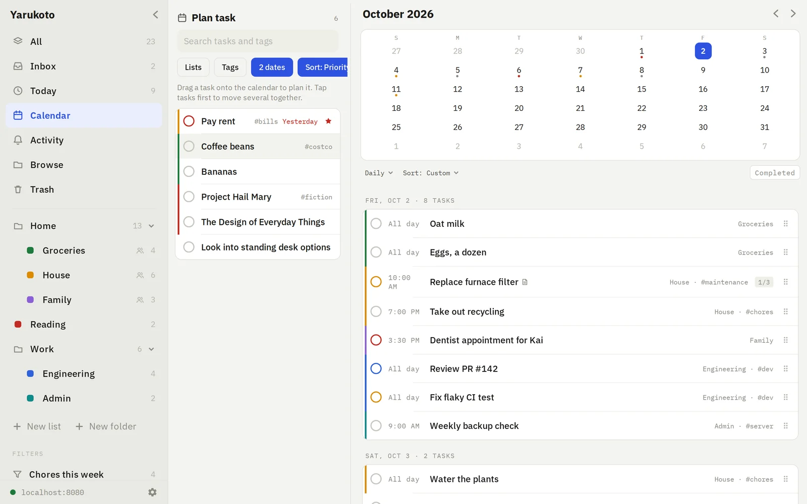The height and width of the screenshot is (504, 807).
Task: Click drag handle for Oat milk
Action: click(785, 224)
